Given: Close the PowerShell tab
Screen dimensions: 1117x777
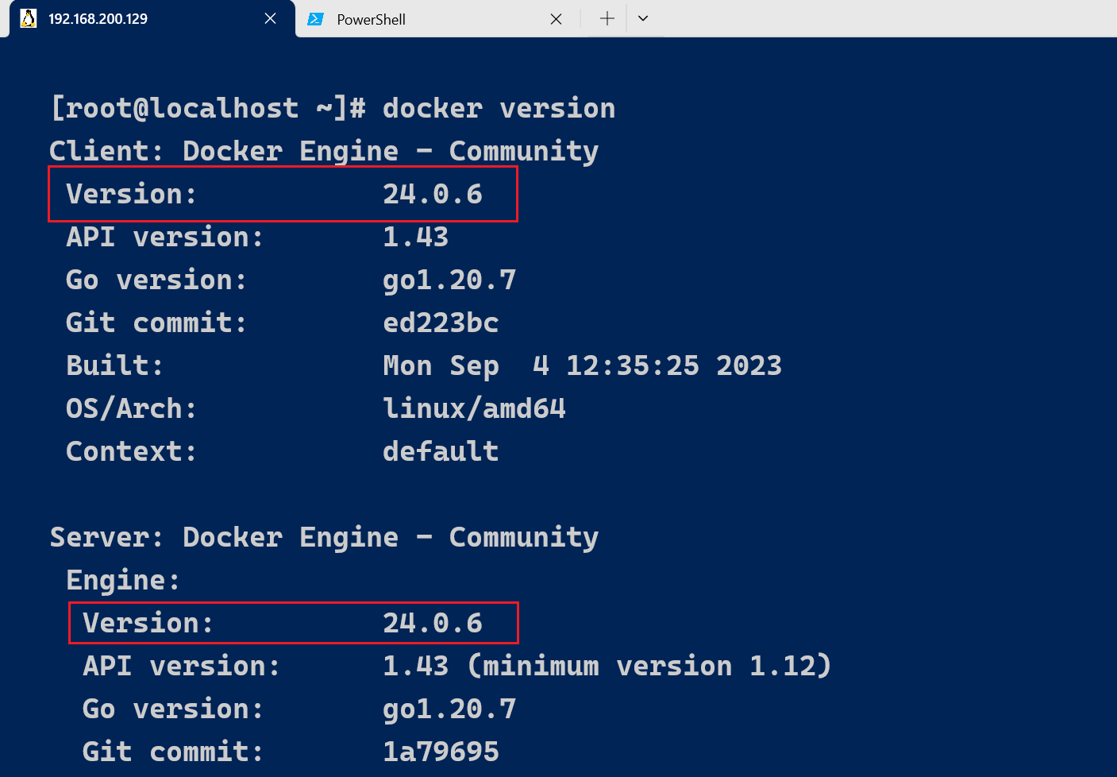Looking at the screenshot, I should pos(556,19).
